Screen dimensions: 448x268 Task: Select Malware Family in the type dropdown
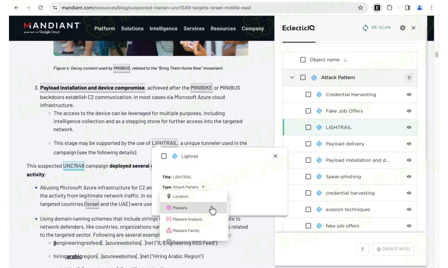click(194, 230)
